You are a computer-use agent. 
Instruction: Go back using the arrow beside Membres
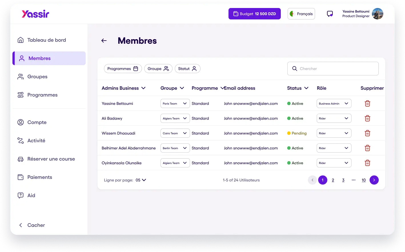104,41
